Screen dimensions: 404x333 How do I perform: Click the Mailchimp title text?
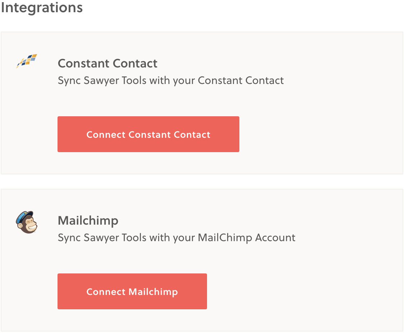pos(88,221)
